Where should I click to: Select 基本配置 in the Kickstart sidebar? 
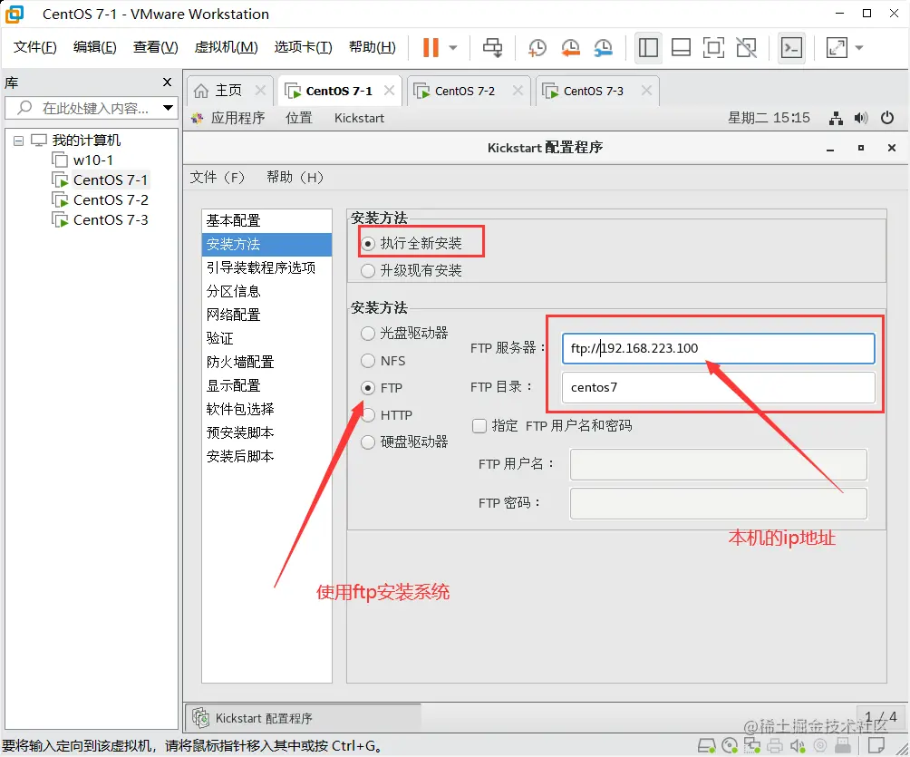pyautogui.click(x=267, y=220)
